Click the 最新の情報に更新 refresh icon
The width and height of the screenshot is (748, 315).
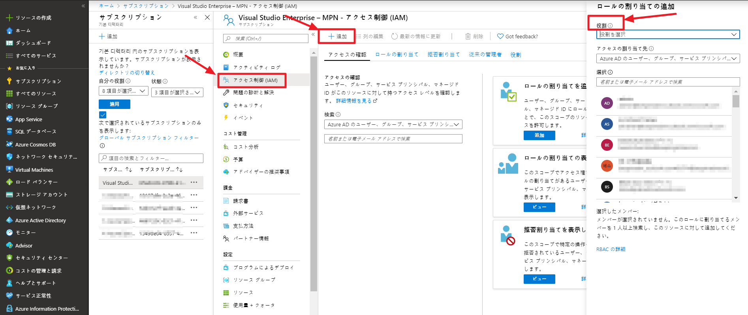394,36
